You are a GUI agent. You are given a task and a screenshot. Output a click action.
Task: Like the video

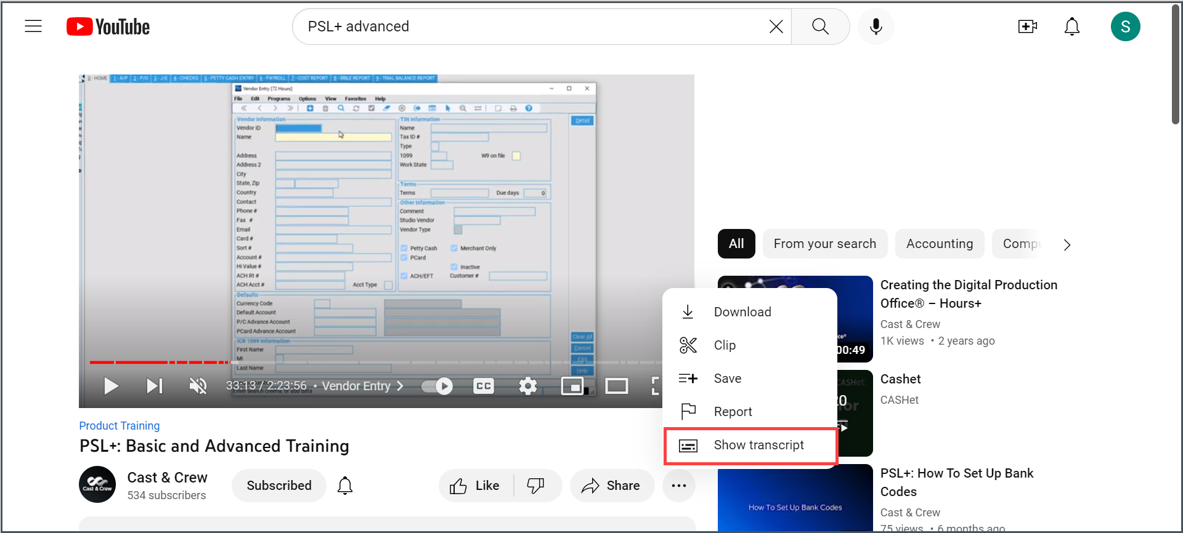tap(476, 486)
